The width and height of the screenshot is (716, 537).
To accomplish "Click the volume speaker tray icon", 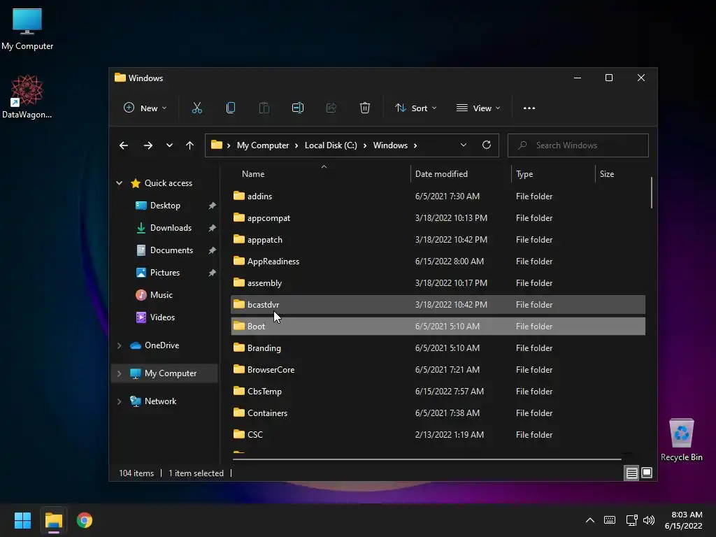I will (649, 520).
